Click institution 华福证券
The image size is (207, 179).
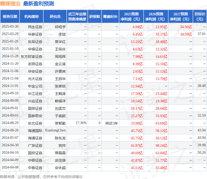[35, 49]
